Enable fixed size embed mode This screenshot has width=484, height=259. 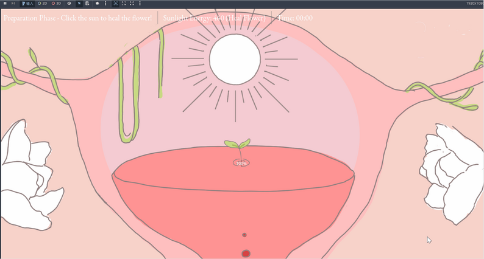tap(115, 4)
